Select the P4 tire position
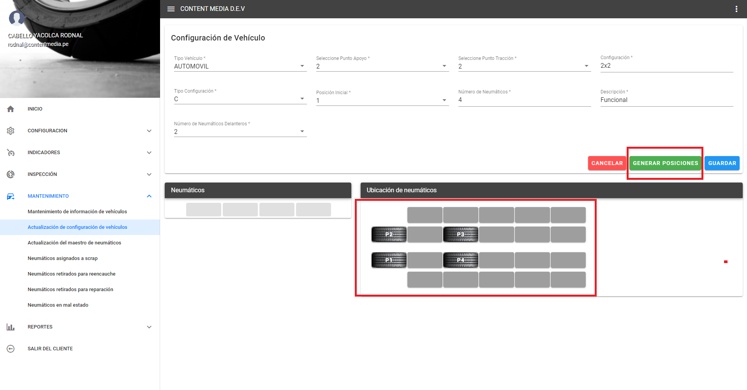Viewport: 747px width, 390px height. click(x=460, y=260)
